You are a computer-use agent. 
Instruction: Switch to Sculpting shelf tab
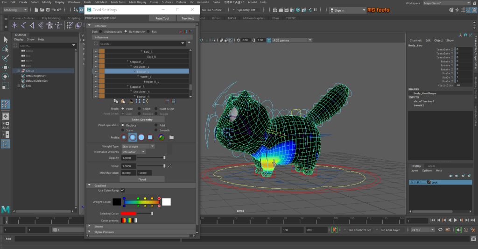74,18
